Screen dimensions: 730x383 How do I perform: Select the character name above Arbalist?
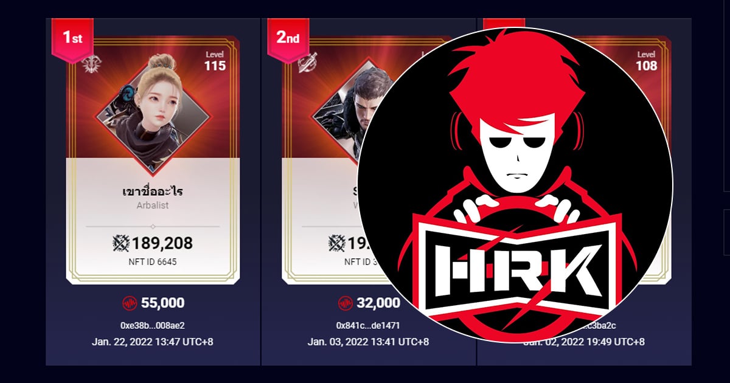pyautogui.click(x=153, y=190)
